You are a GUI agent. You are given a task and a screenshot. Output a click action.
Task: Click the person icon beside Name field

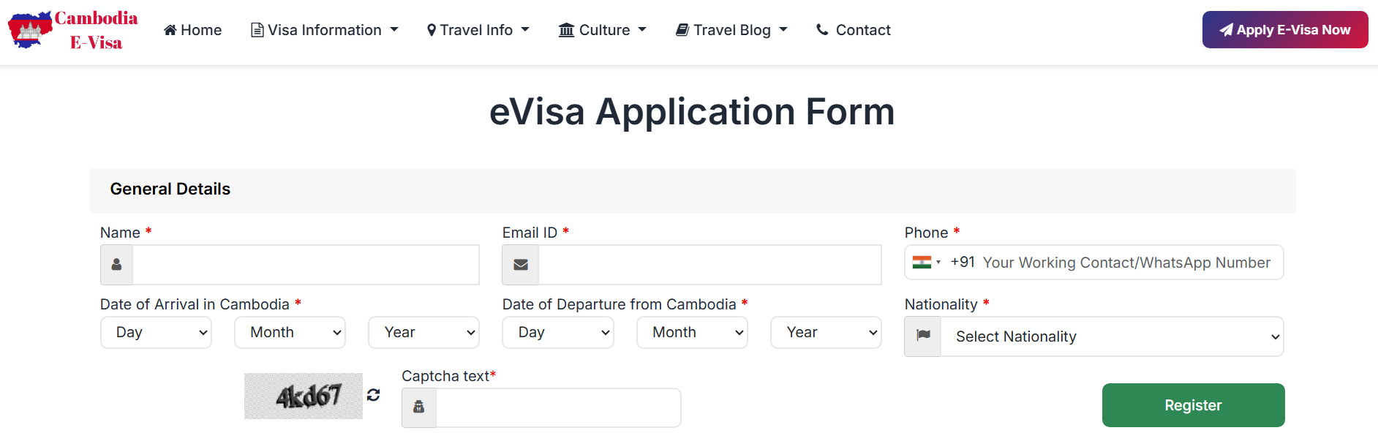pyautogui.click(x=116, y=265)
